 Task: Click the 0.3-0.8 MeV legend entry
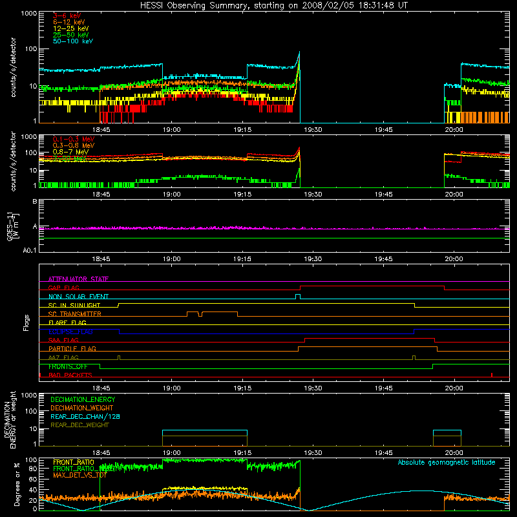pos(74,145)
